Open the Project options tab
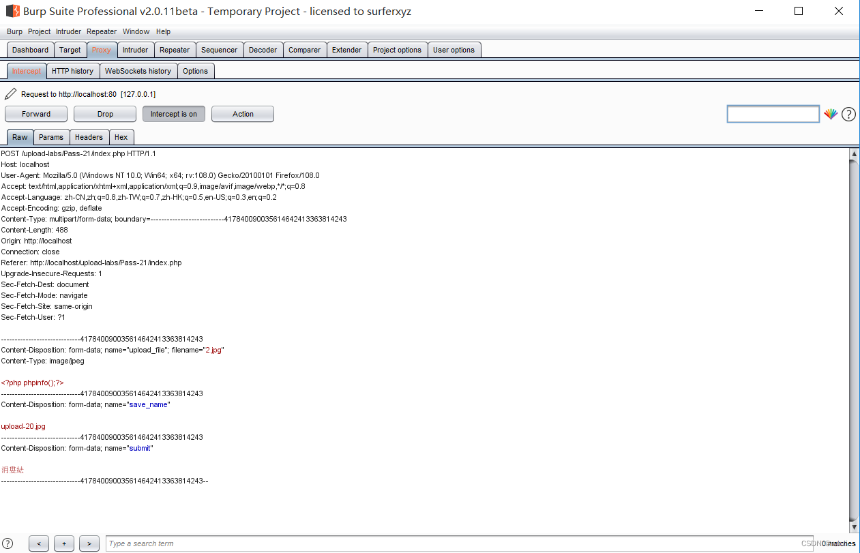 (397, 50)
